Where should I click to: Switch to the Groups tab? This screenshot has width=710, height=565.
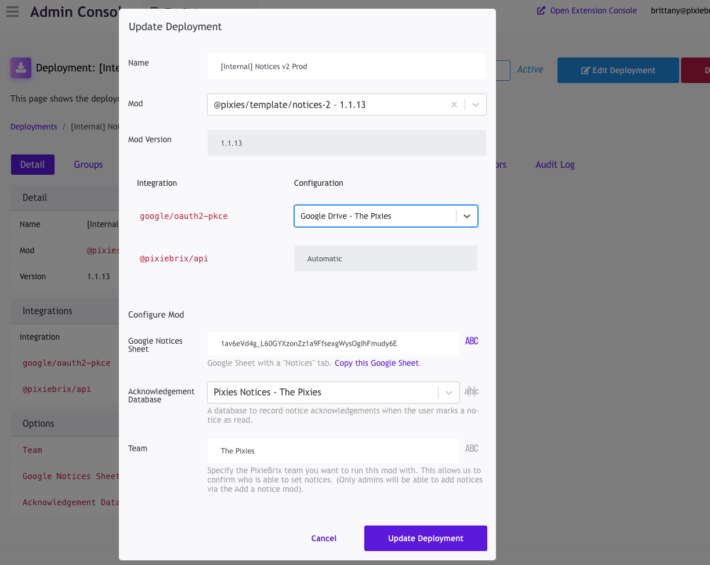[x=88, y=164]
